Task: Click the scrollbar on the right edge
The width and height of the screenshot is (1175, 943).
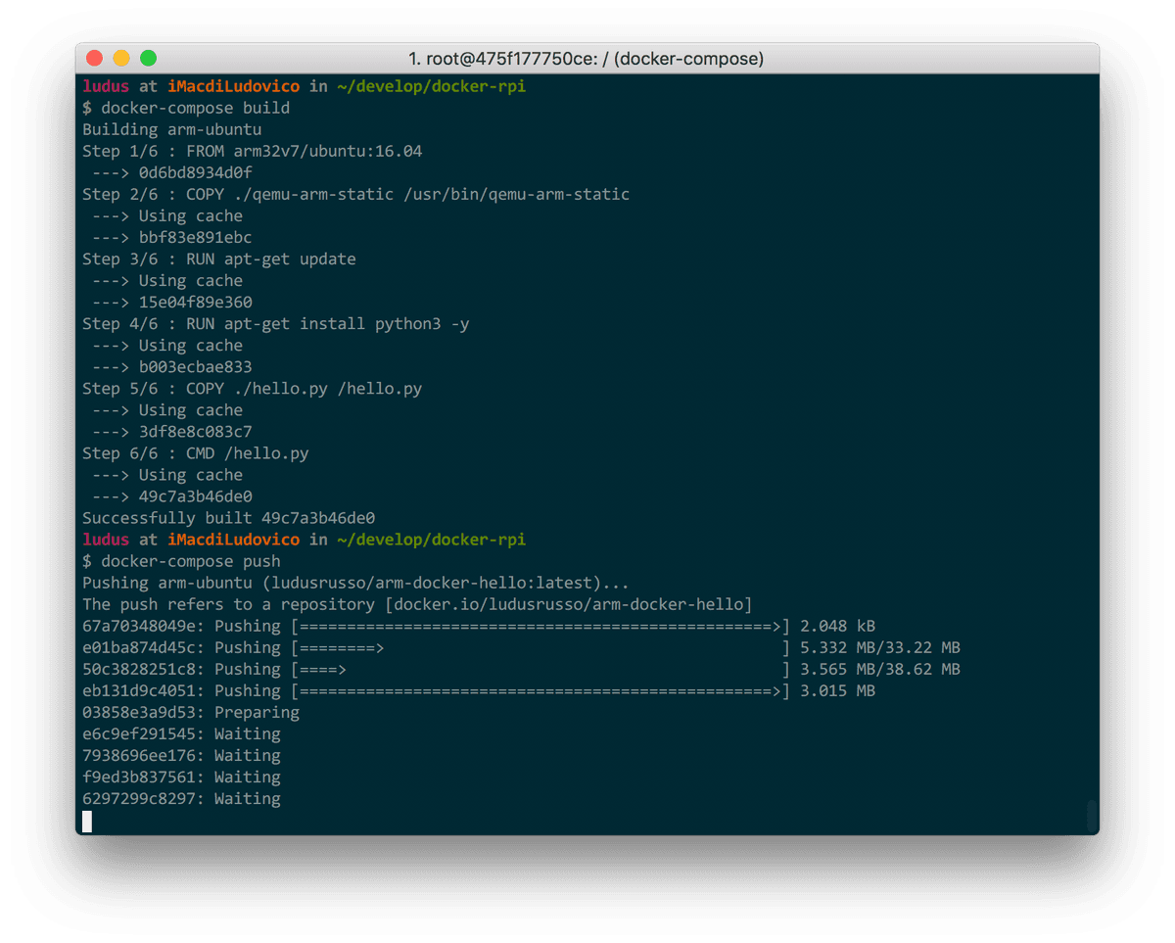Action: coord(1090,814)
